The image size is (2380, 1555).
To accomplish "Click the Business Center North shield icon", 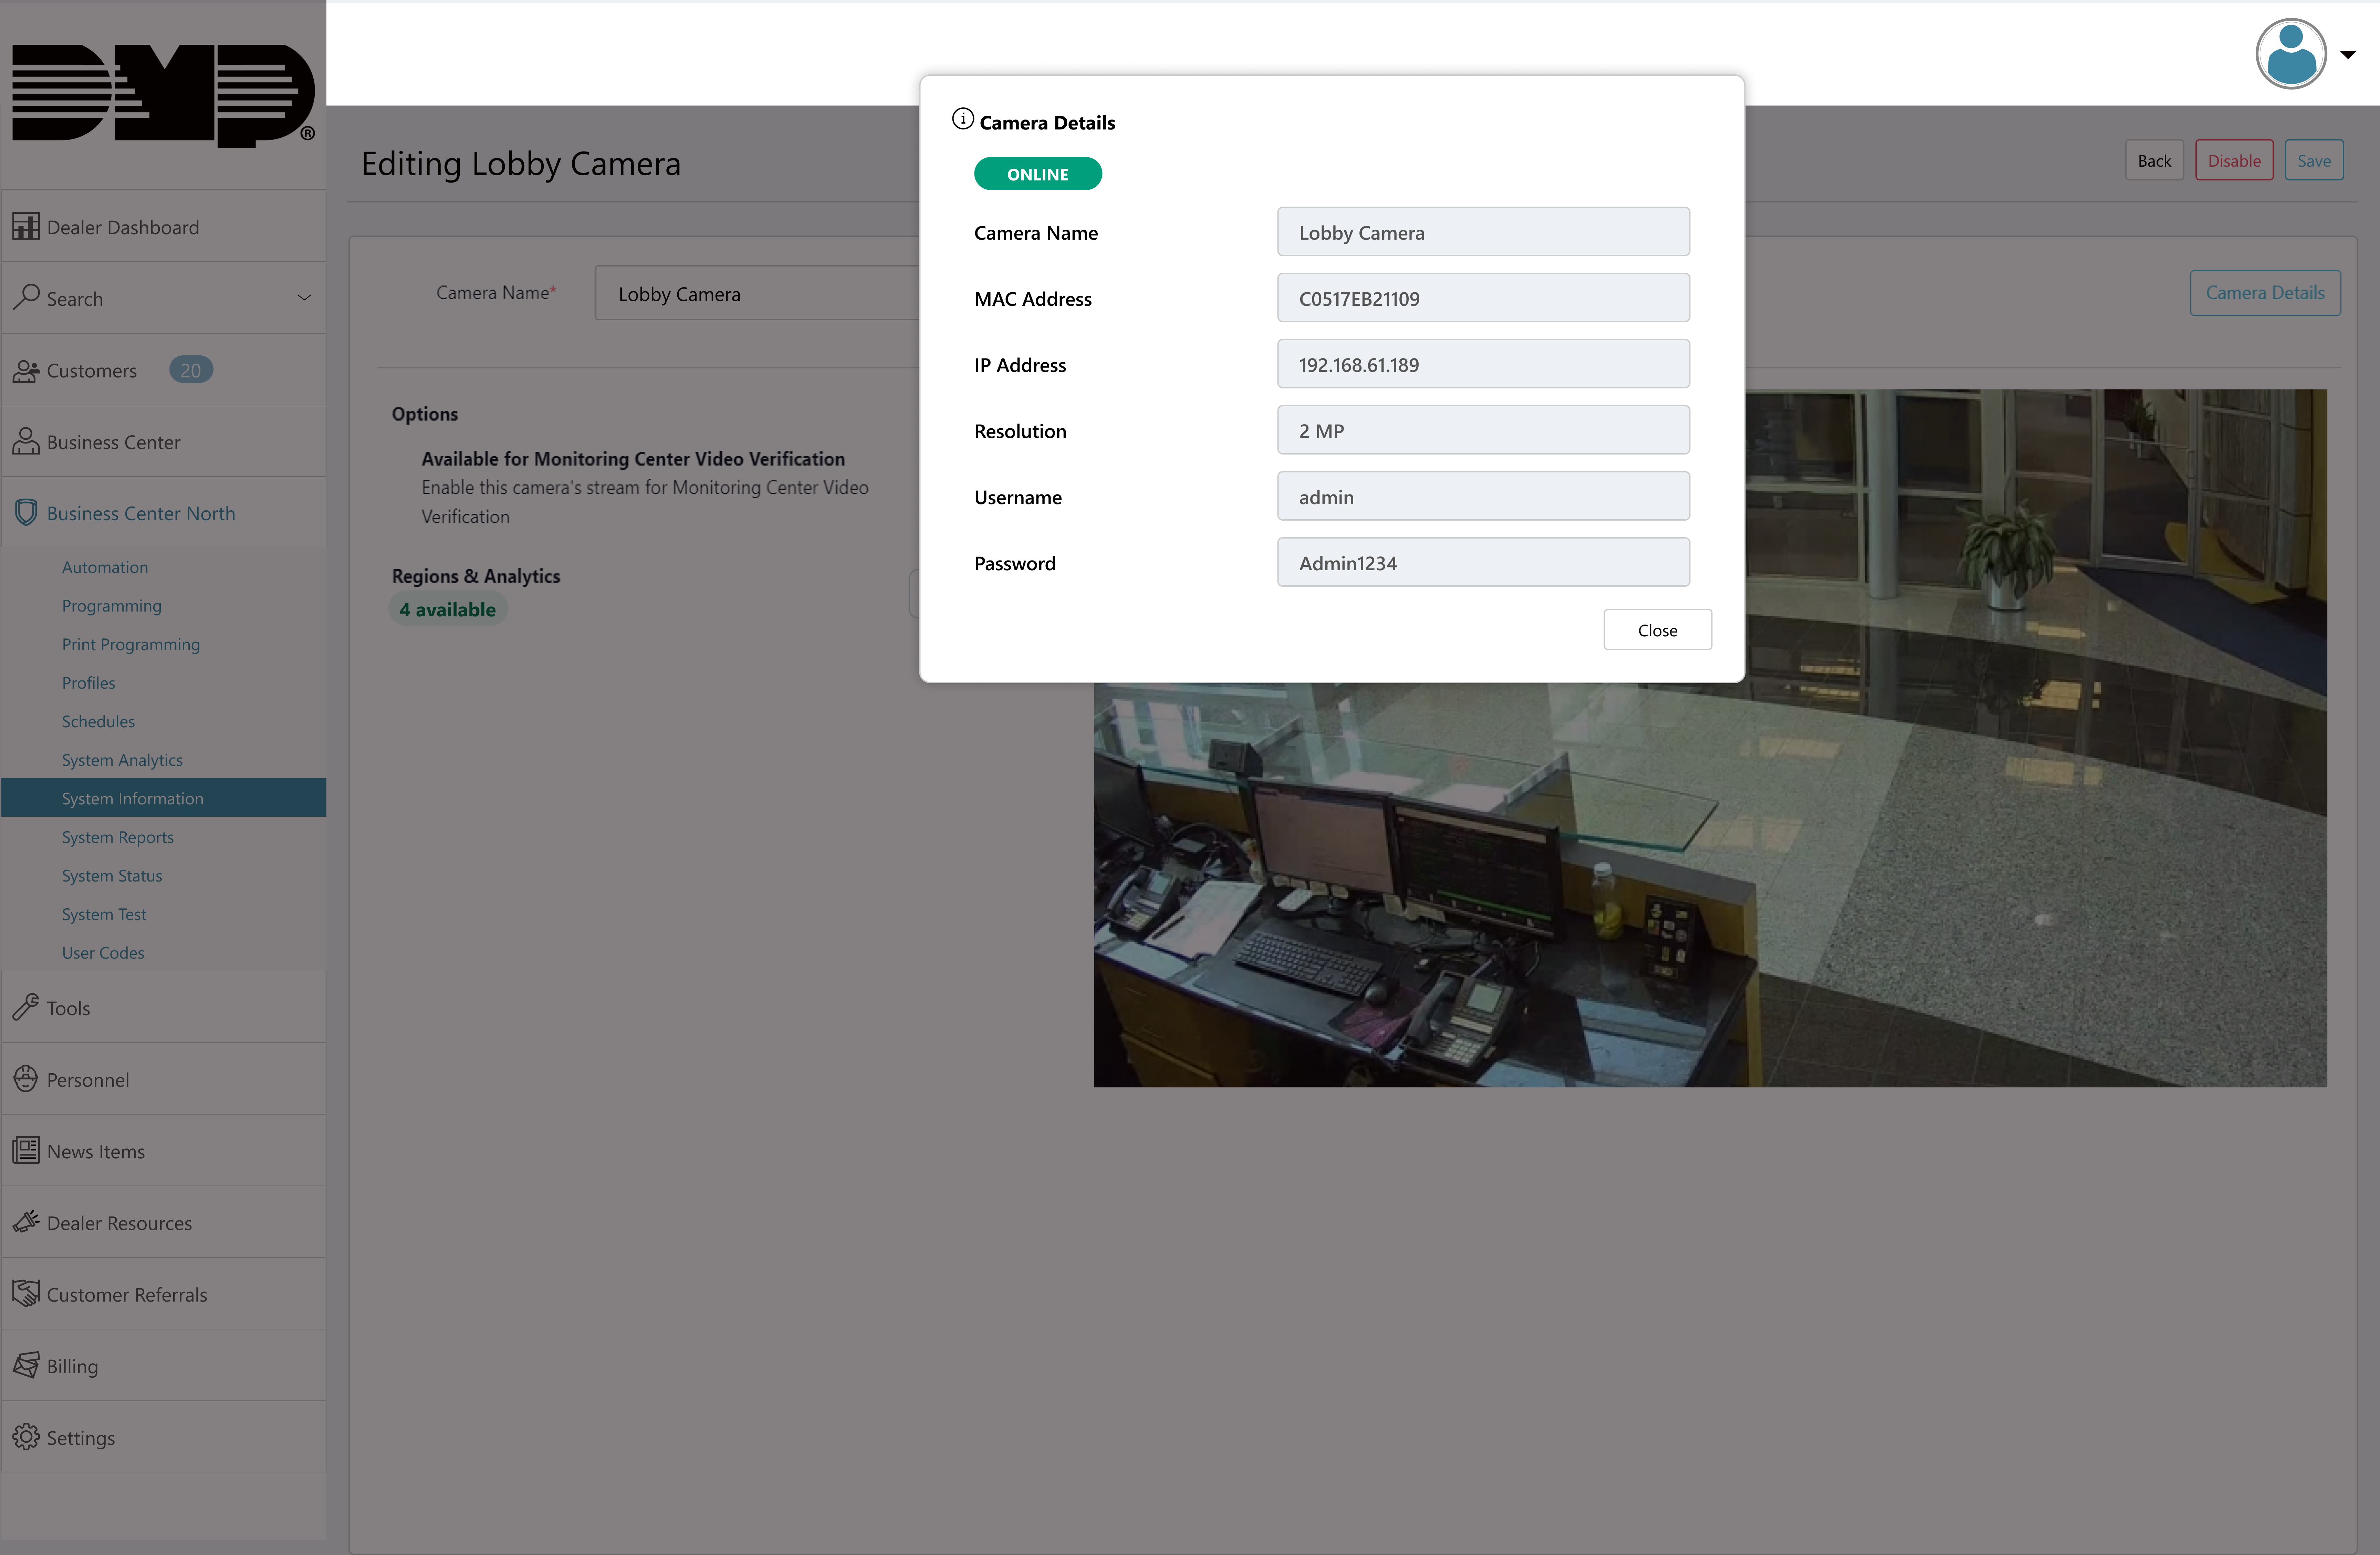I will coord(26,513).
